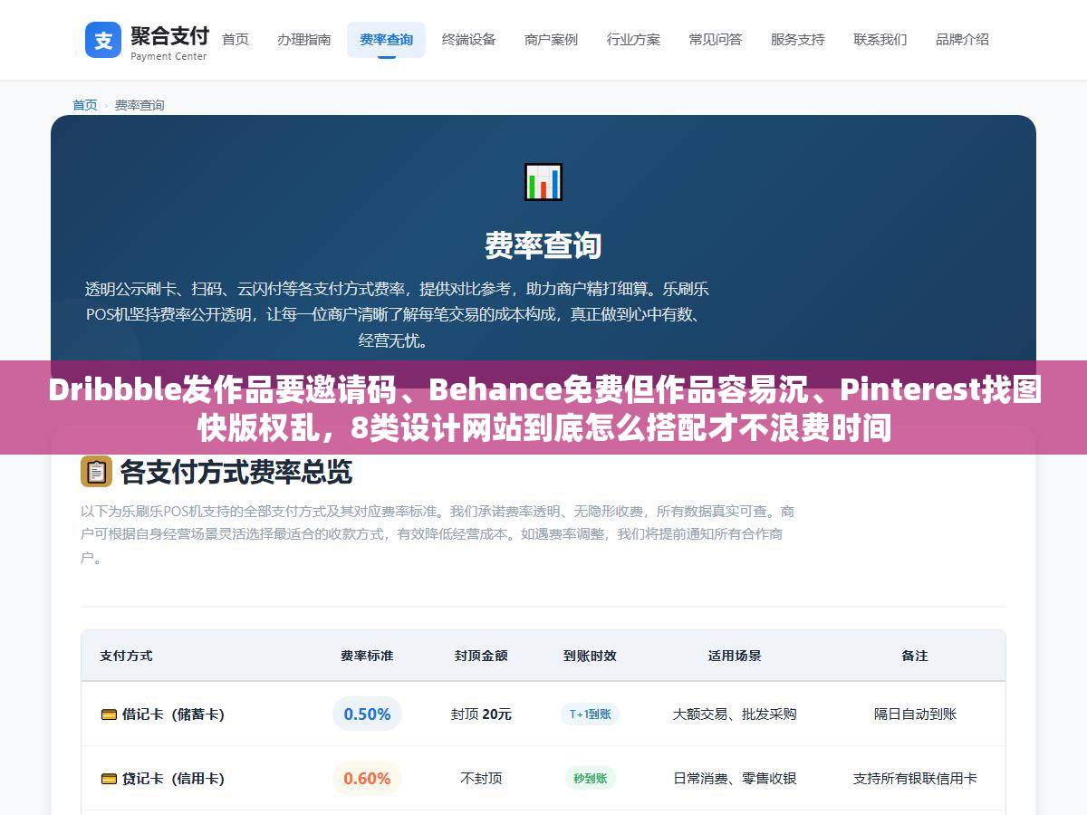The height and width of the screenshot is (815, 1087).
Task: Click the 各支付方式费率总览 section heading
Action: coord(236,472)
